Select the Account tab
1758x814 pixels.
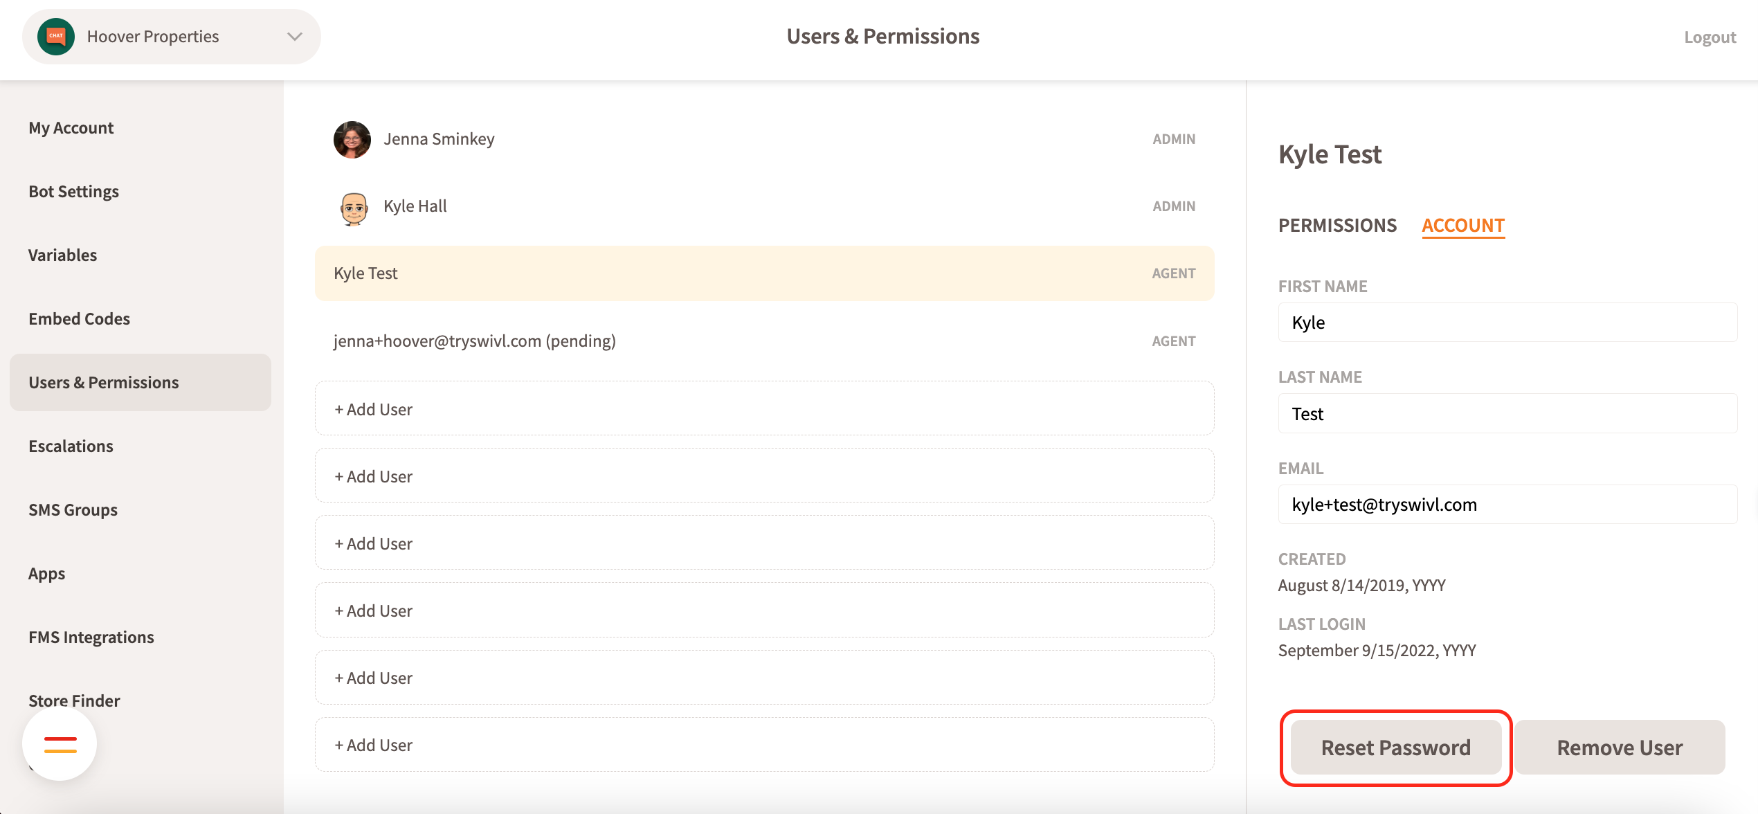coord(1462,226)
